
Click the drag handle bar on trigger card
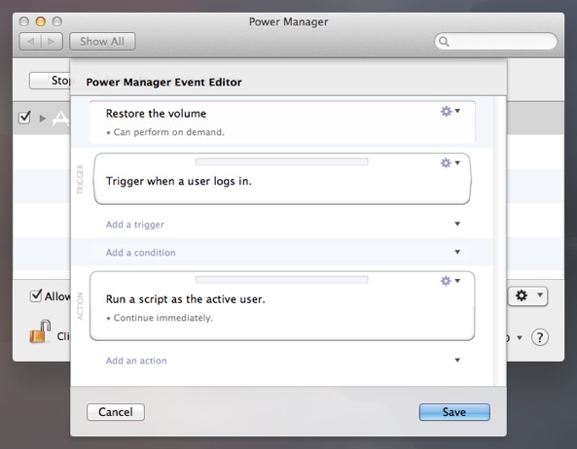click(282, 161)
